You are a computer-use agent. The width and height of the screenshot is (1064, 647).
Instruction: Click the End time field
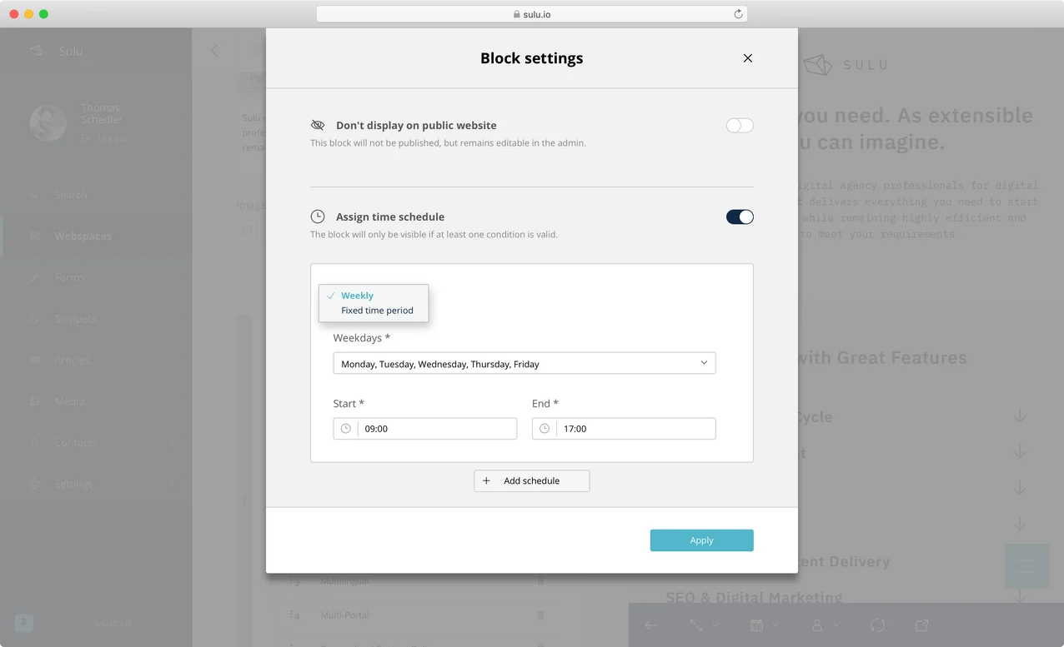click(635, 429)
